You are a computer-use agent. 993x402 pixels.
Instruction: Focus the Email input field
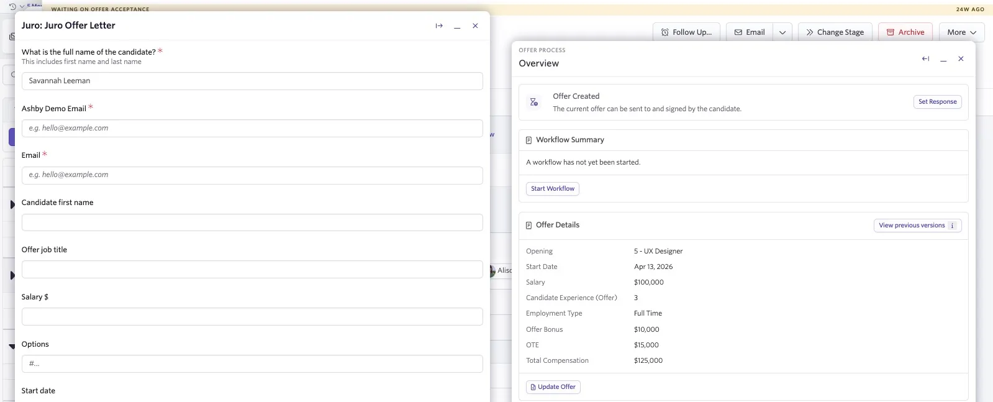(x=252, y=175)
